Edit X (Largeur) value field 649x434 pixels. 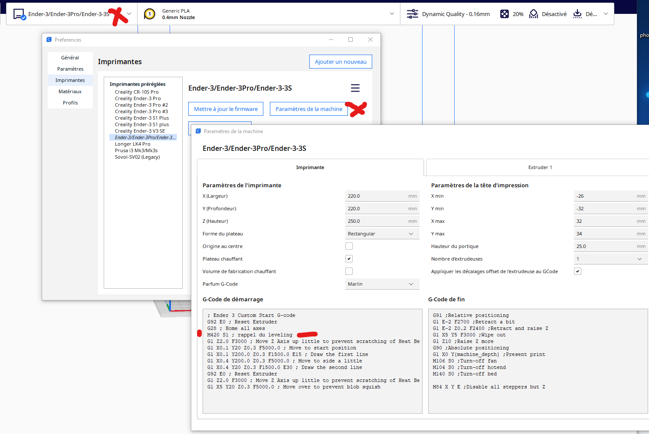click(x=382, y=196)
